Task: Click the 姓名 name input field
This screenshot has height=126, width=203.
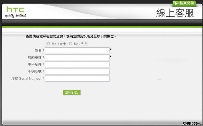Action: [x=77, y=50]
